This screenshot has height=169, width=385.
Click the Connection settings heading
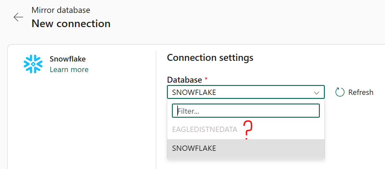[210, 58]
